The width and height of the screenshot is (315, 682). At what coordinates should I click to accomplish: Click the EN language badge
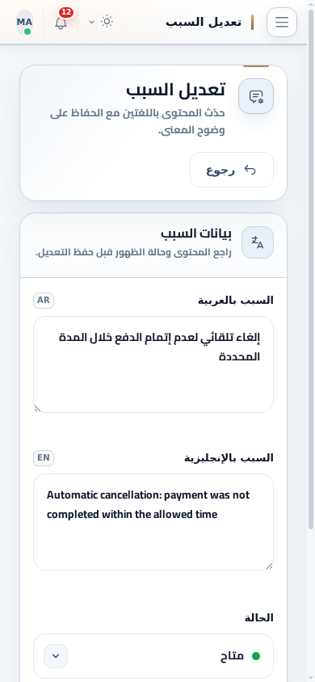pos(44,458)
